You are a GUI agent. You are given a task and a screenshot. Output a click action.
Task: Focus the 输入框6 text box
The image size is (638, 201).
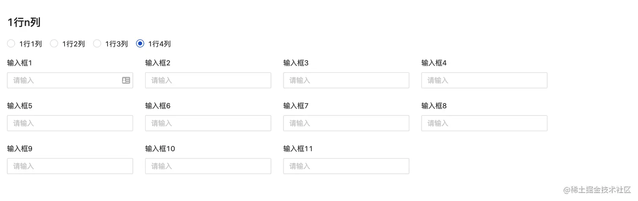coord(208,123)
